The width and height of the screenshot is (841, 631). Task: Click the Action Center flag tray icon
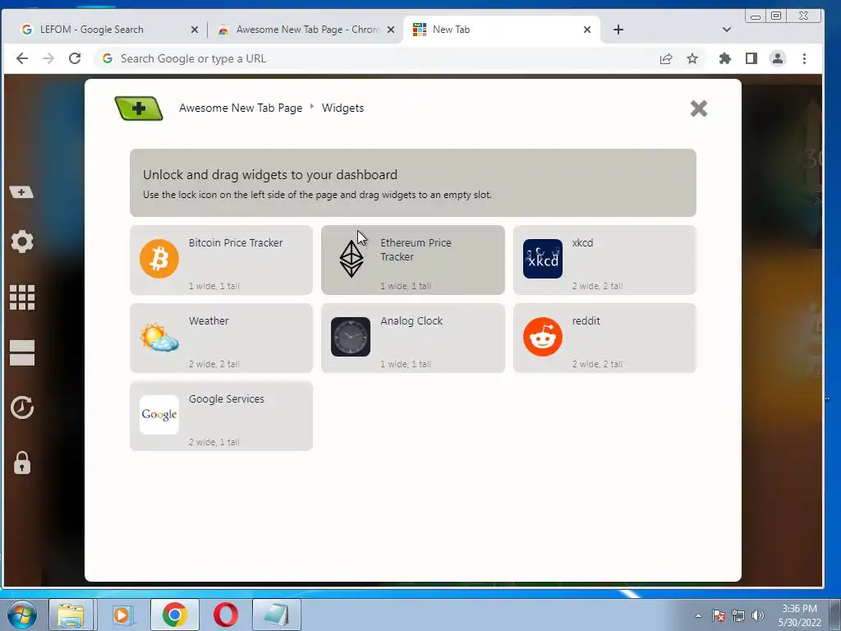pyautogui.click(x=719, y=615)
